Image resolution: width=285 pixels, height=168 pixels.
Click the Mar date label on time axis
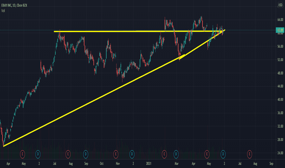click(x=176, y=164)
